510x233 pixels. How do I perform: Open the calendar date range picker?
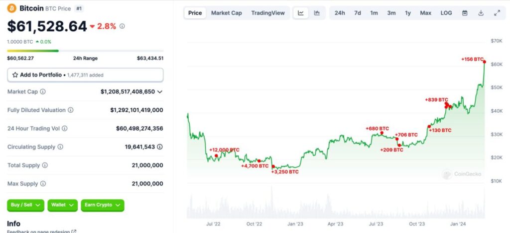click(465, 13)
